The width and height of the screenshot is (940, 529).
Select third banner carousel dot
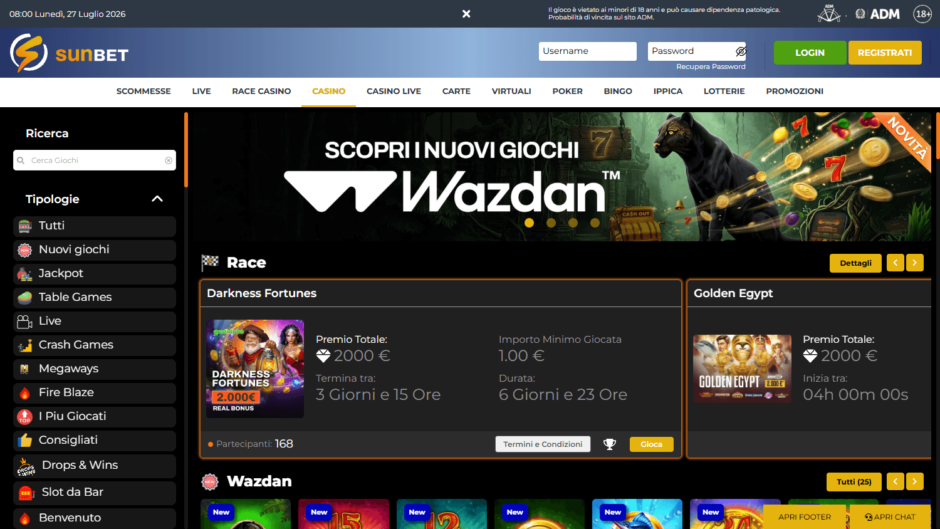point(573,223)
